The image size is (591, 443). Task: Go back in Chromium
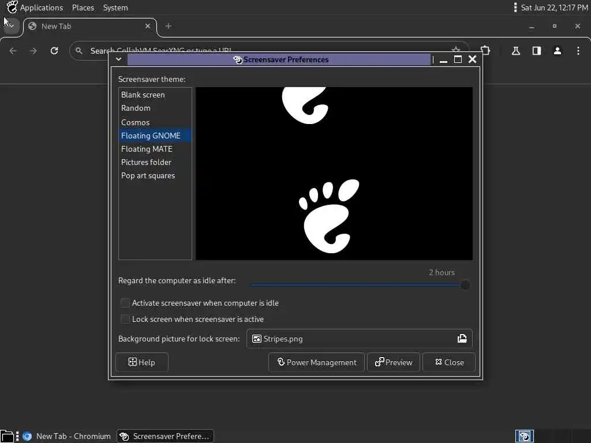(x=13, y=51)
